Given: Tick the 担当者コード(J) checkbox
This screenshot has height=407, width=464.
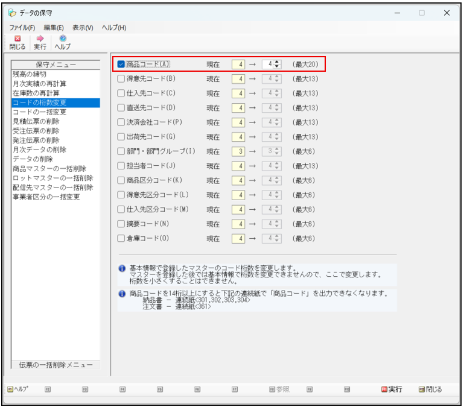Looking at the screenshot, I should coord(121,166).
